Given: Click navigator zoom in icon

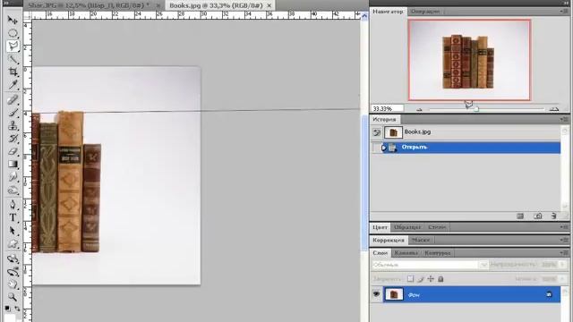Looking at the screenshot, I should [x=554, y=109].
